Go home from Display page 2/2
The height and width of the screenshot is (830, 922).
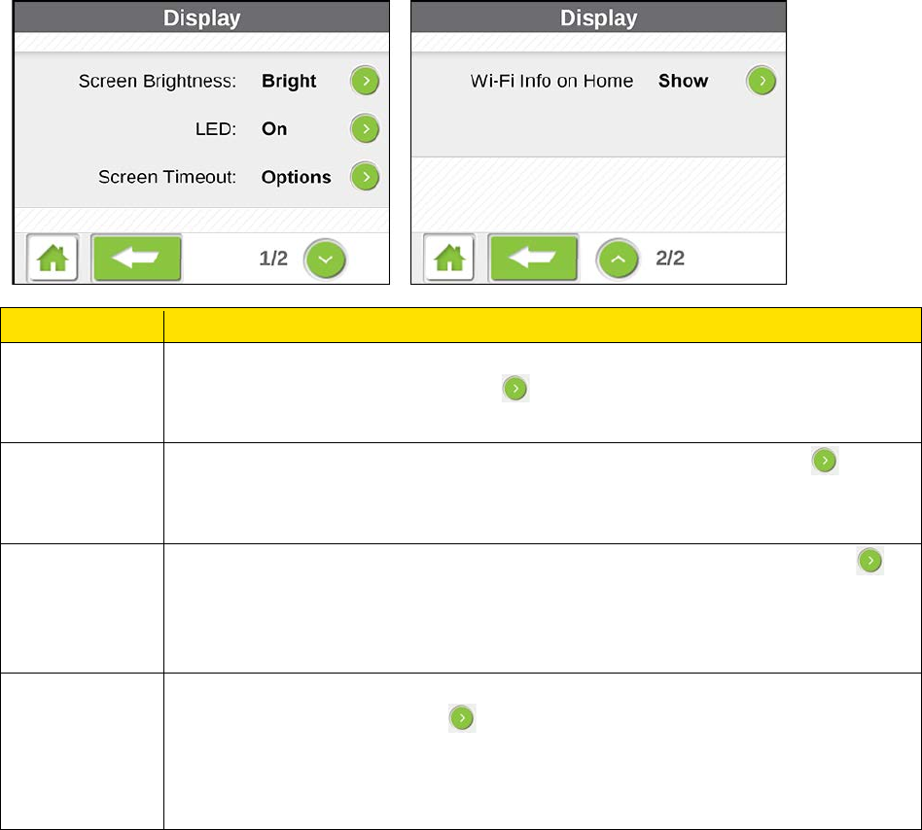449,258
